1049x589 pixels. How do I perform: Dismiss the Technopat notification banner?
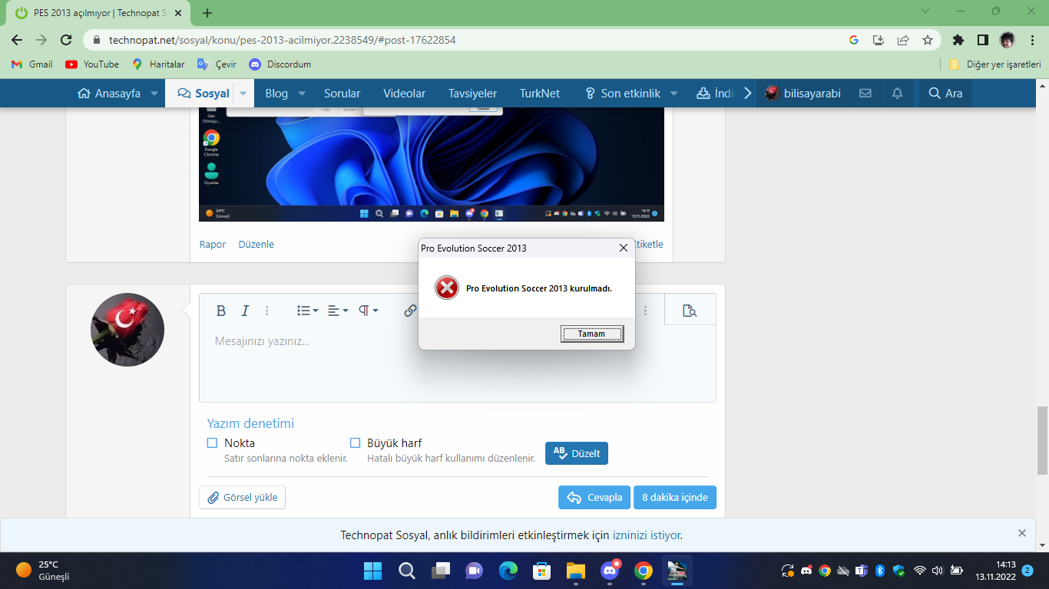point(1022,533)
